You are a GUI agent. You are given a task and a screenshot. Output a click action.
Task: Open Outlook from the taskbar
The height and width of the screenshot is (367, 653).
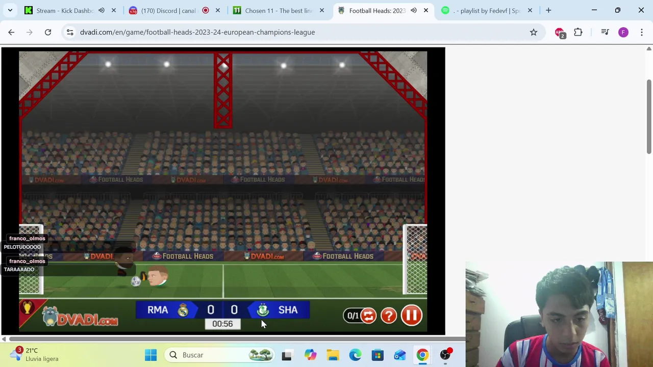pyautogui.click(x=400, y=355)
